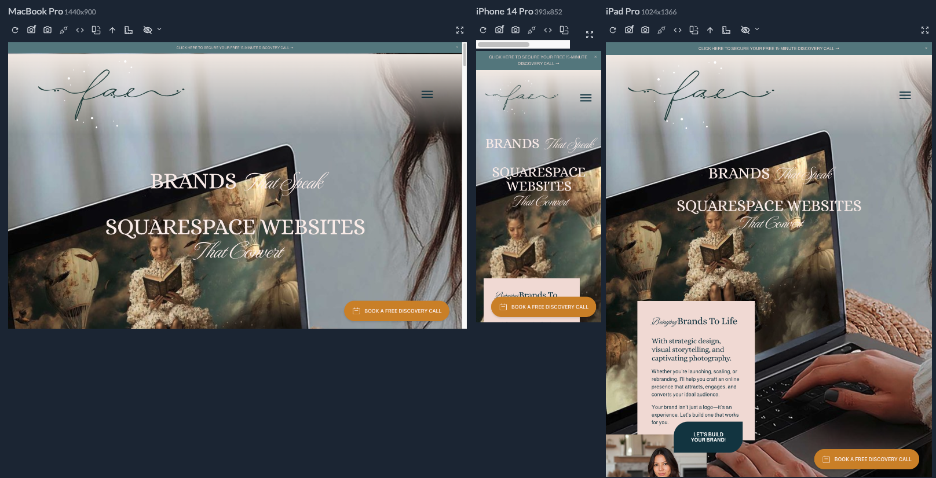Close the announcement banner in iPad Pro preview
This screenshot has height=478, width=936.
(927, 48)
